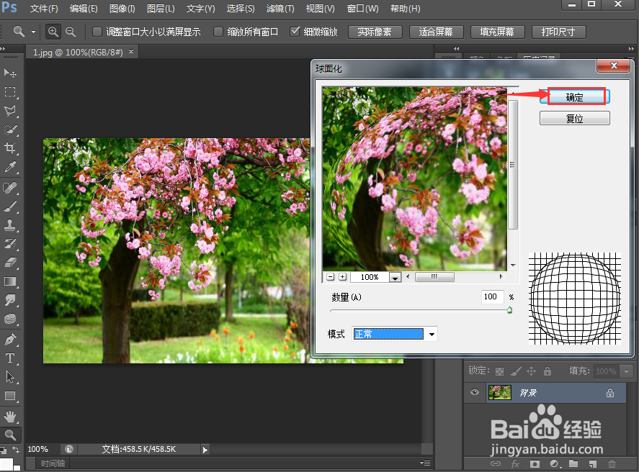Click Zoom Out mode icon in options bar
Viewport: 639px width, 472px height.
[71, 32]
